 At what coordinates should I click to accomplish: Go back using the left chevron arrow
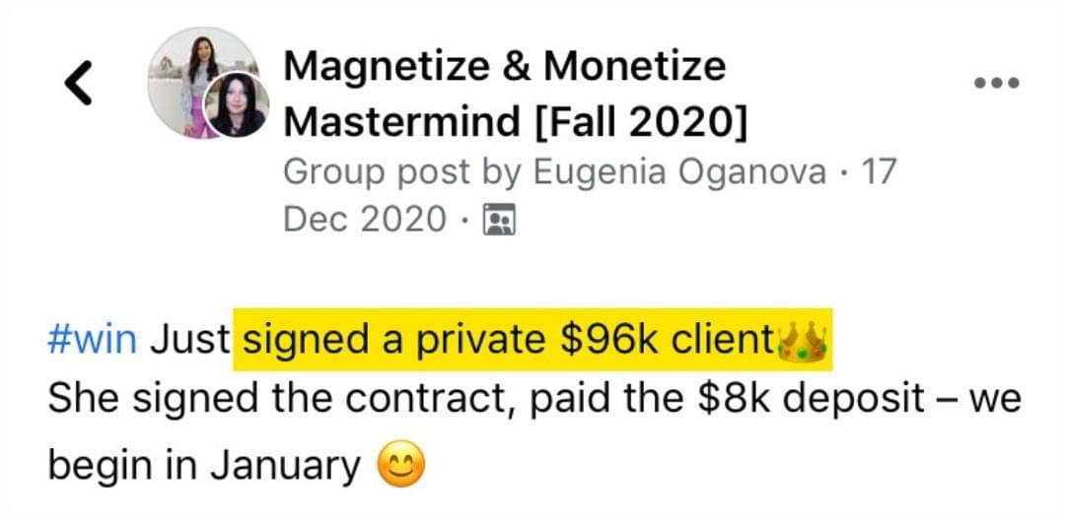[78, 83]
